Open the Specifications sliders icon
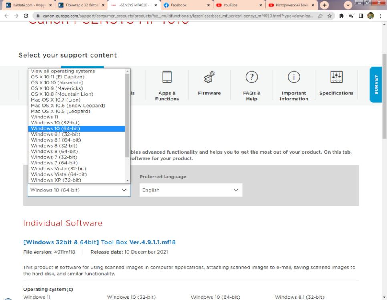 (336, 77)
